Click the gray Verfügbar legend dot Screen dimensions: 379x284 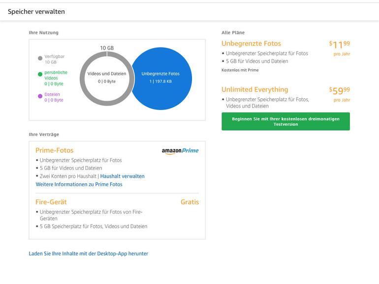point(40,58)
